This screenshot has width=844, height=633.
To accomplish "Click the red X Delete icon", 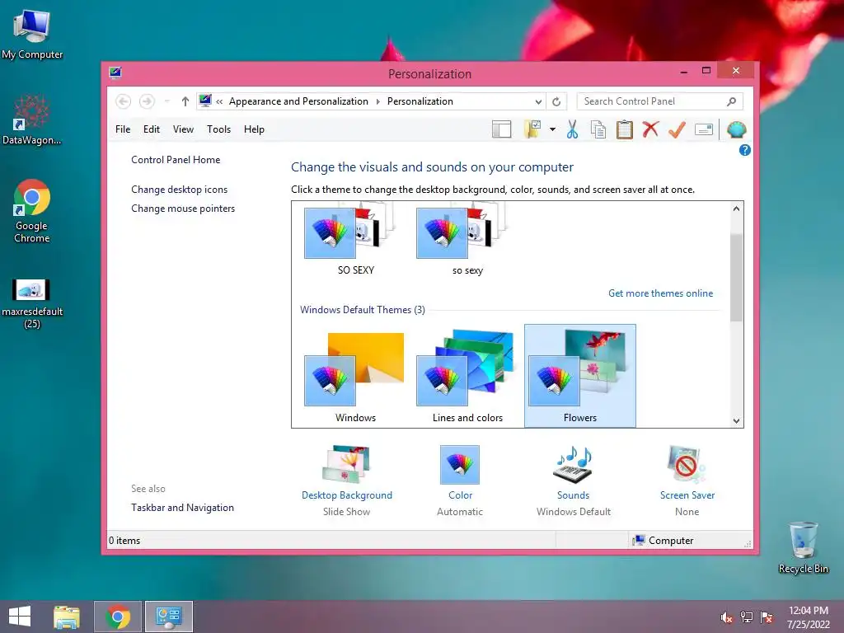I will [650, 129].
